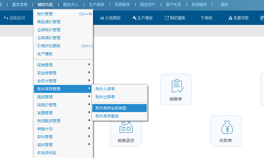This screenshot has height=158, width=264.
Task: Open 生产模板 wrench toolbar item
Action: click(143, 18)
